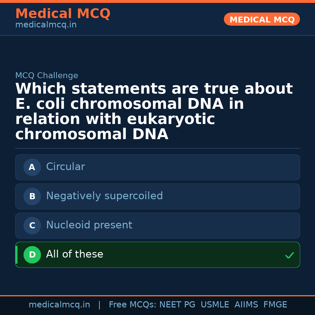The height and width of the screenshot is (315, 315).
Task: Click the orange MEDICAL MCQ badge
Action: click(x=262, y=20)
